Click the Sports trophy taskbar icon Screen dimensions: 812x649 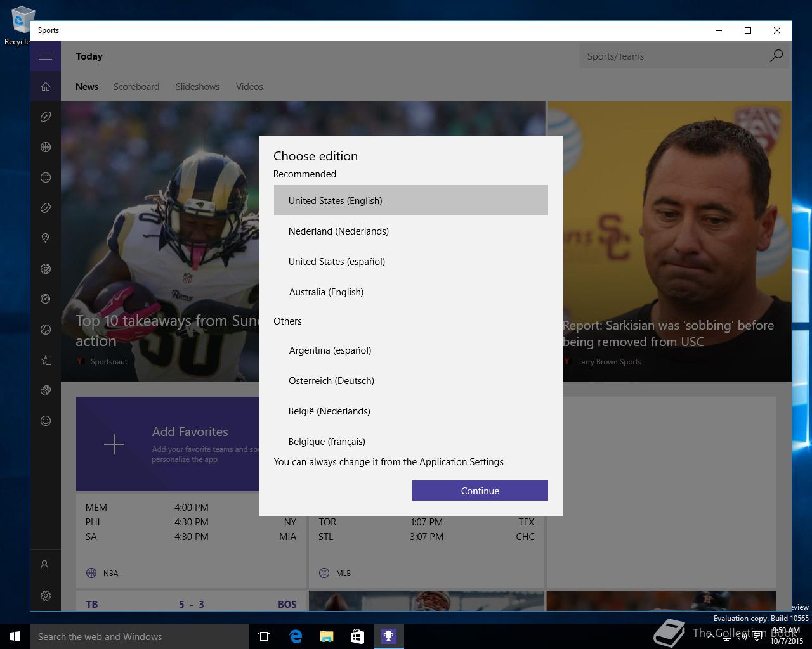pos(388,636)
